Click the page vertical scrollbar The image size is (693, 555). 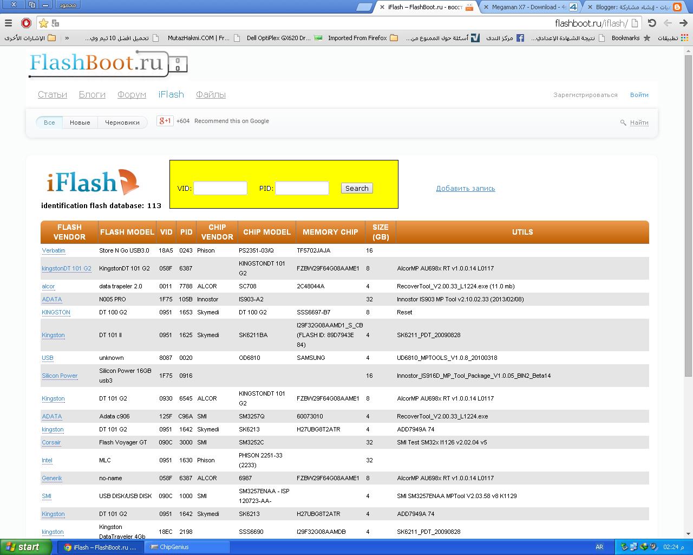click(688, 215)
